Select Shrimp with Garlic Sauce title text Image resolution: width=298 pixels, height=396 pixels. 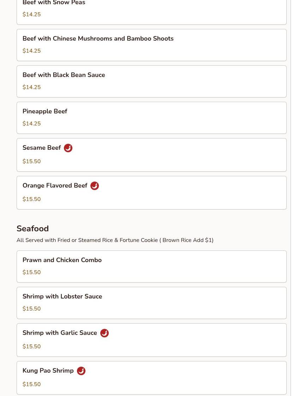pyautogui.click(x=60, y=333)
